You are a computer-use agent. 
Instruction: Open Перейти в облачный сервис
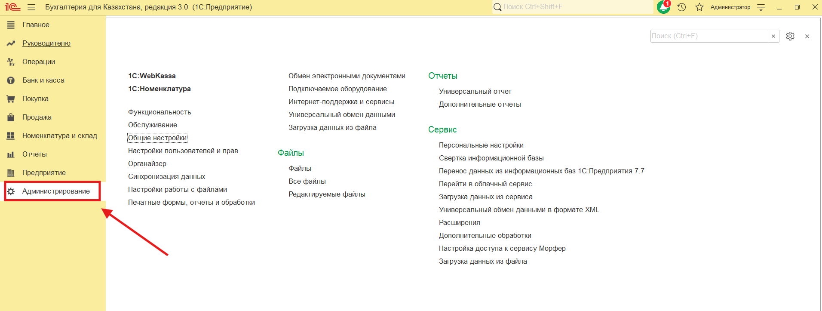point(485,184)
